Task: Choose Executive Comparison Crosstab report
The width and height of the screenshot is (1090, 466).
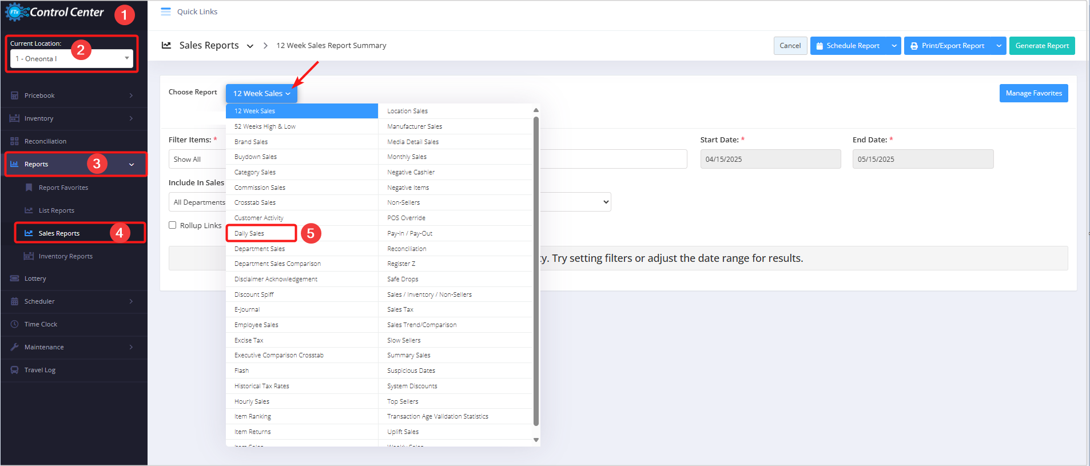Action: pyautogui.click(x=302, y=355)
